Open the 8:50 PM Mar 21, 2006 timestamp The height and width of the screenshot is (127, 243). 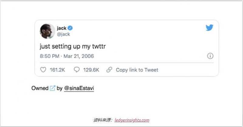click(67, 56)
